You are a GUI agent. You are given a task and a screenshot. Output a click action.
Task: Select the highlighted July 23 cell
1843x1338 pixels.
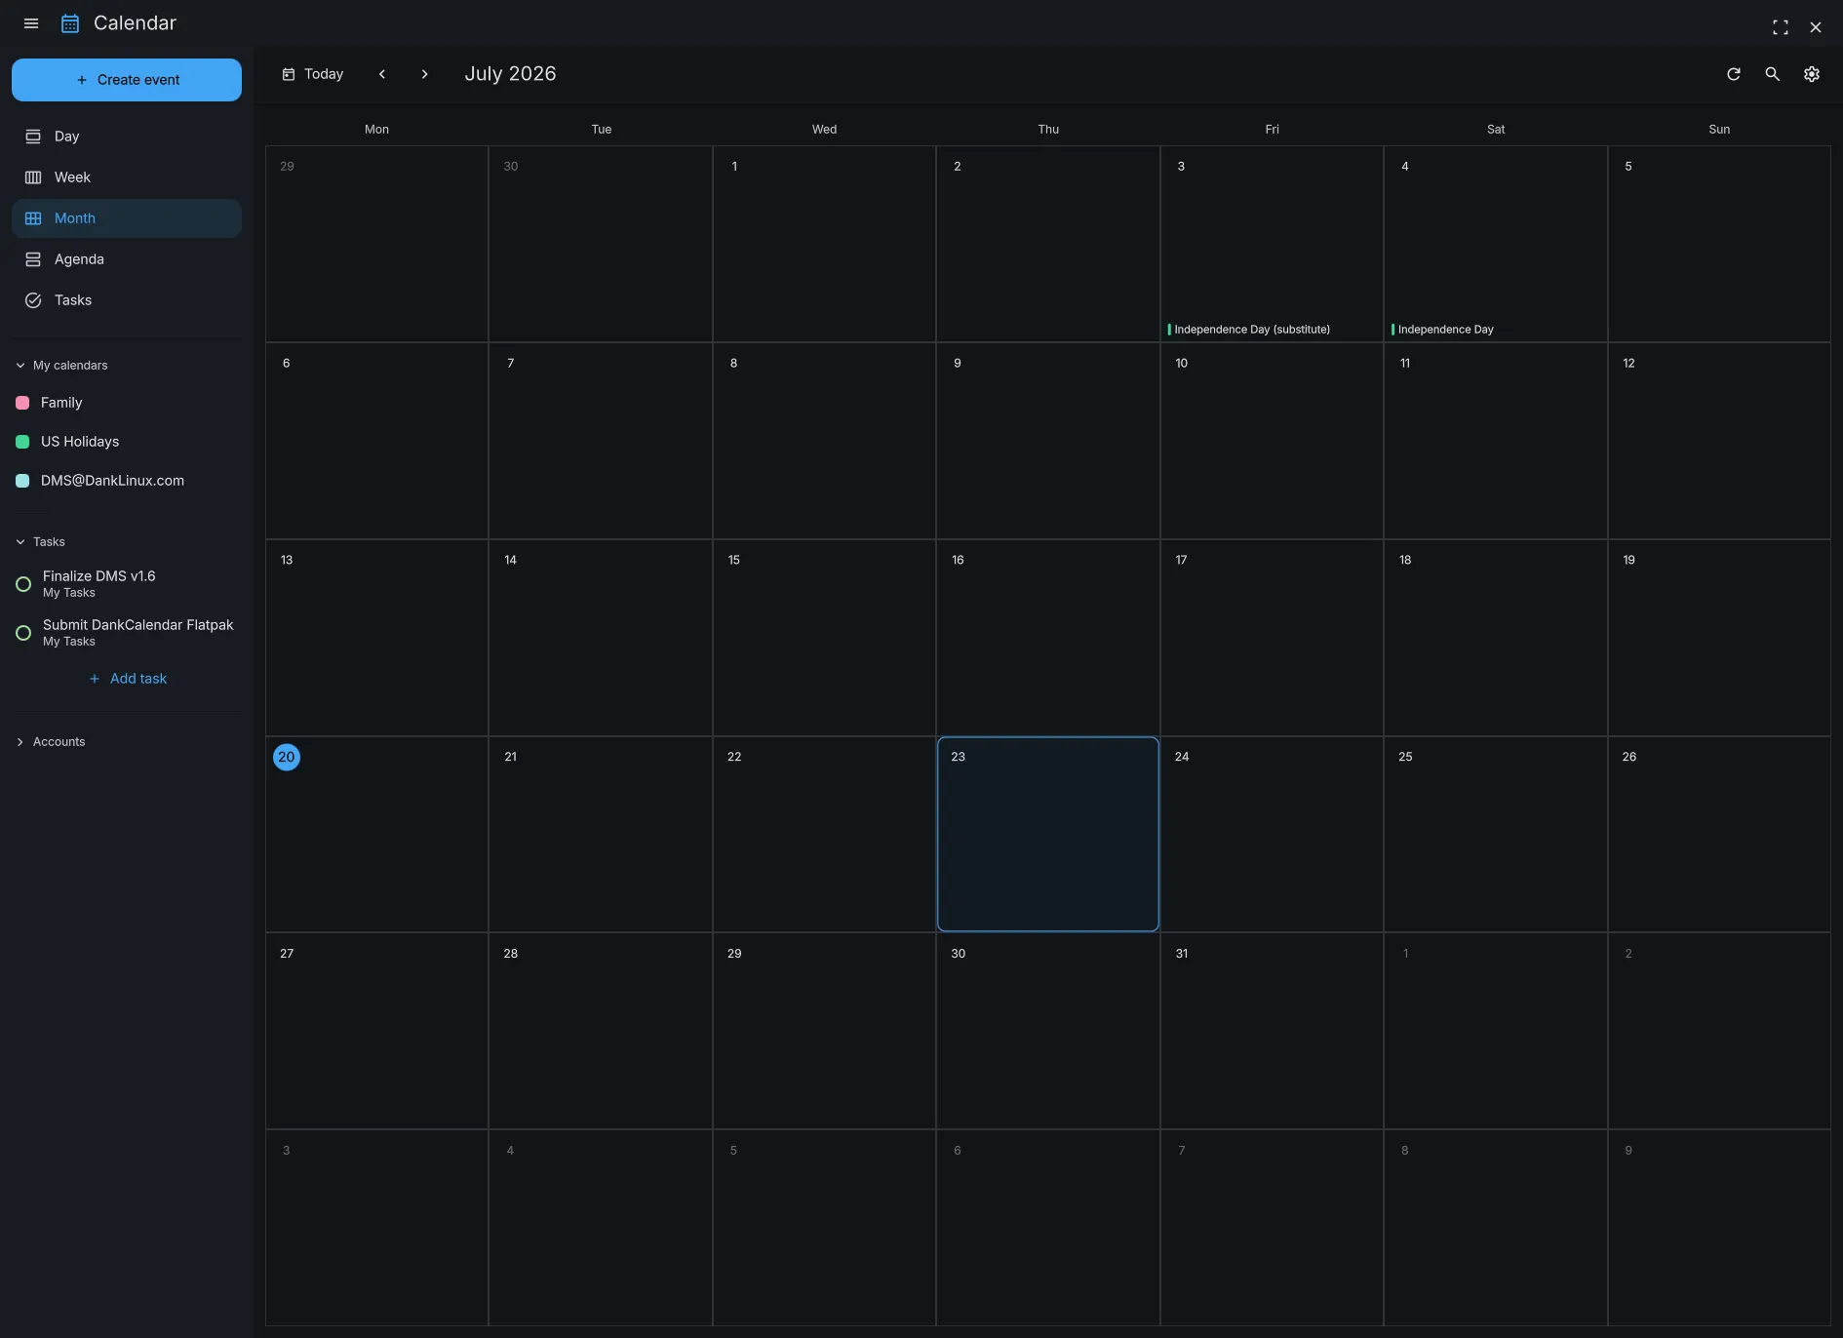[1048, 834]
